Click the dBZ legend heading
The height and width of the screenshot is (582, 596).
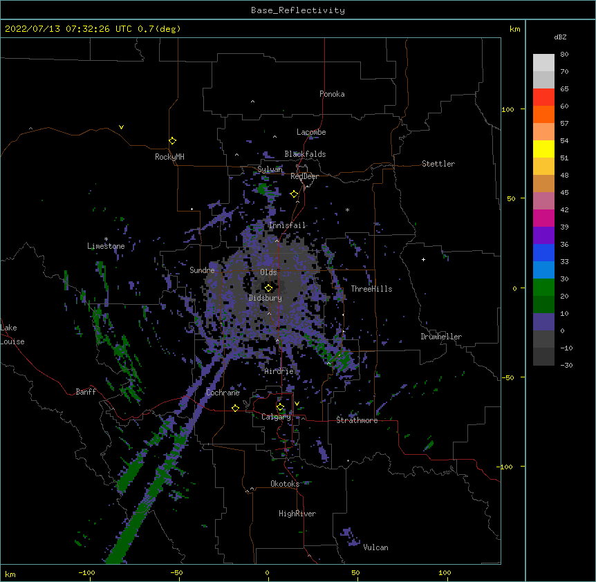coord(560,37)
